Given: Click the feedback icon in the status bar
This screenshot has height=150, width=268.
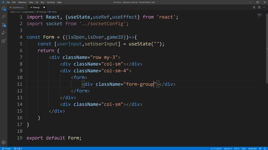Looking at the screenshot, I should point(260,148).
